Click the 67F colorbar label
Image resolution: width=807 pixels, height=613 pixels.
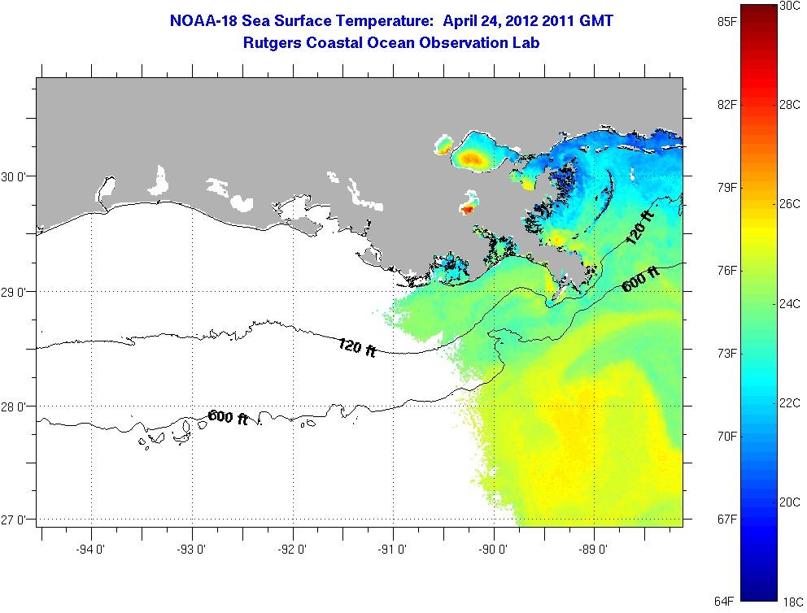pyautogui.click(x=726, y=519)
